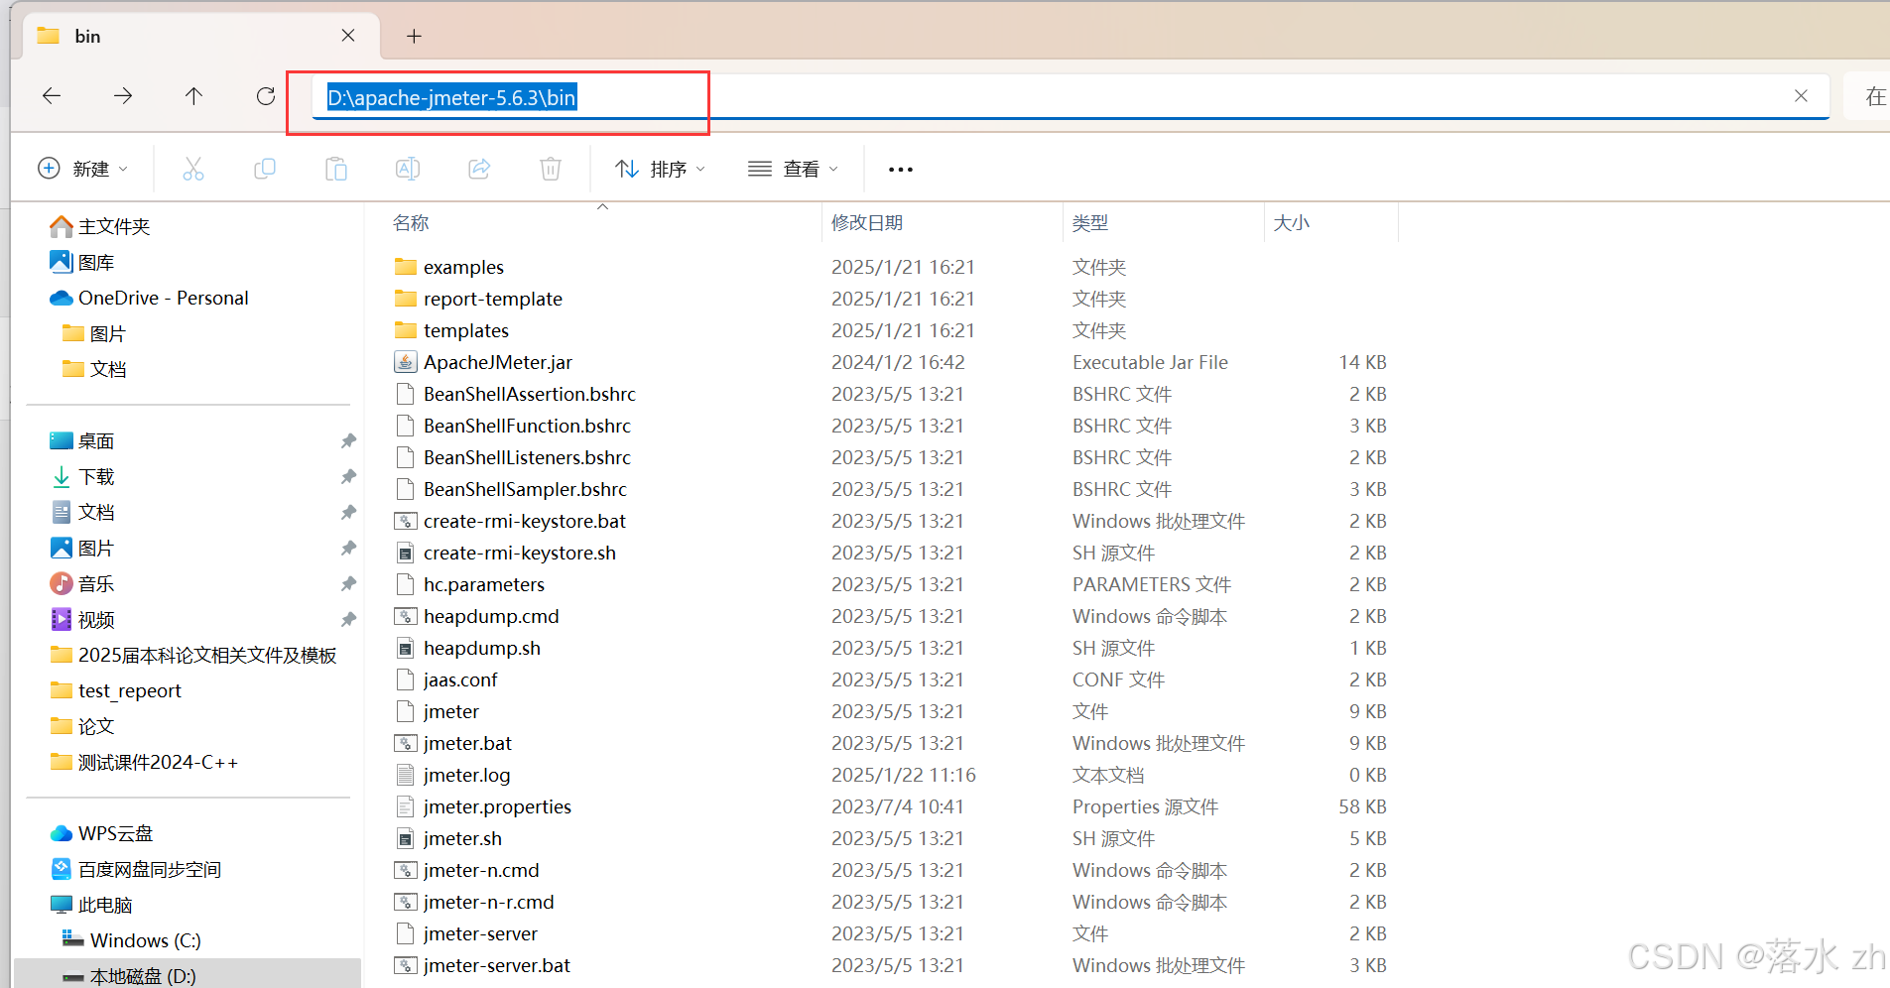This screenshot has width=1890, height=988.
Task: Sort by 名称 column header
Action: tap(411, 223)
